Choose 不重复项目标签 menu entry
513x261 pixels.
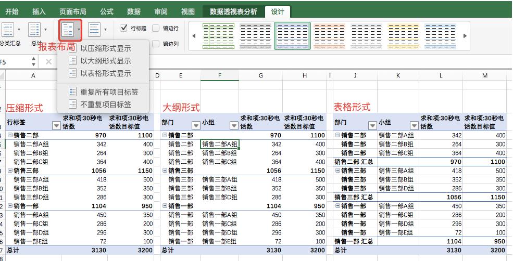105,105
